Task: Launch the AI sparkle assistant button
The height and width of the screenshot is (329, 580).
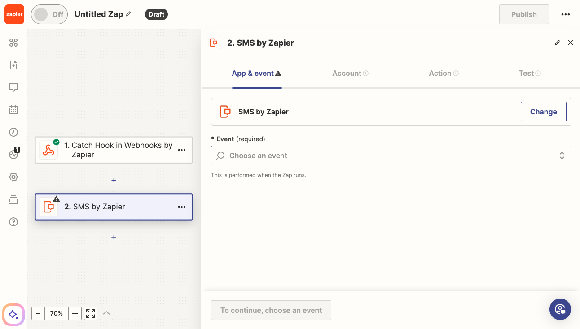Action: pos(13,314)
